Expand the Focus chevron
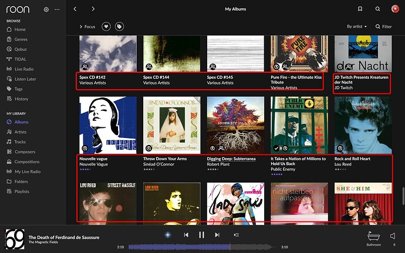This screenshot has width=405, height=253. [x=81, y=26]
